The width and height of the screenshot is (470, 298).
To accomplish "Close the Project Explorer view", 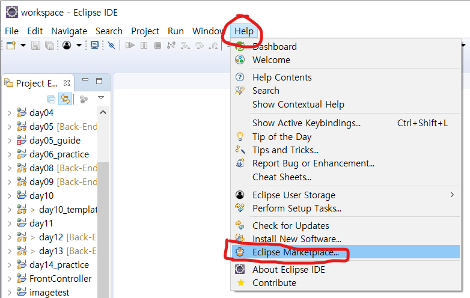I will pyautogui.click(x=67, y=83).
